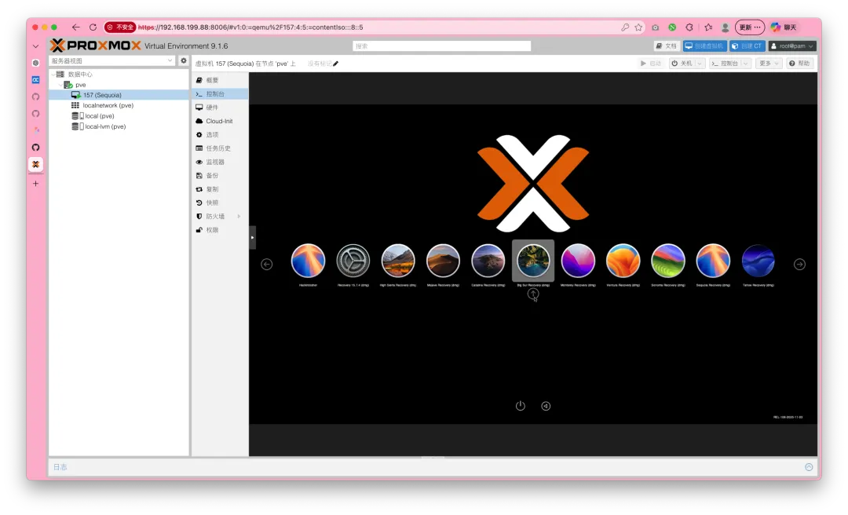Open the browser profile avatar icon

726,27
